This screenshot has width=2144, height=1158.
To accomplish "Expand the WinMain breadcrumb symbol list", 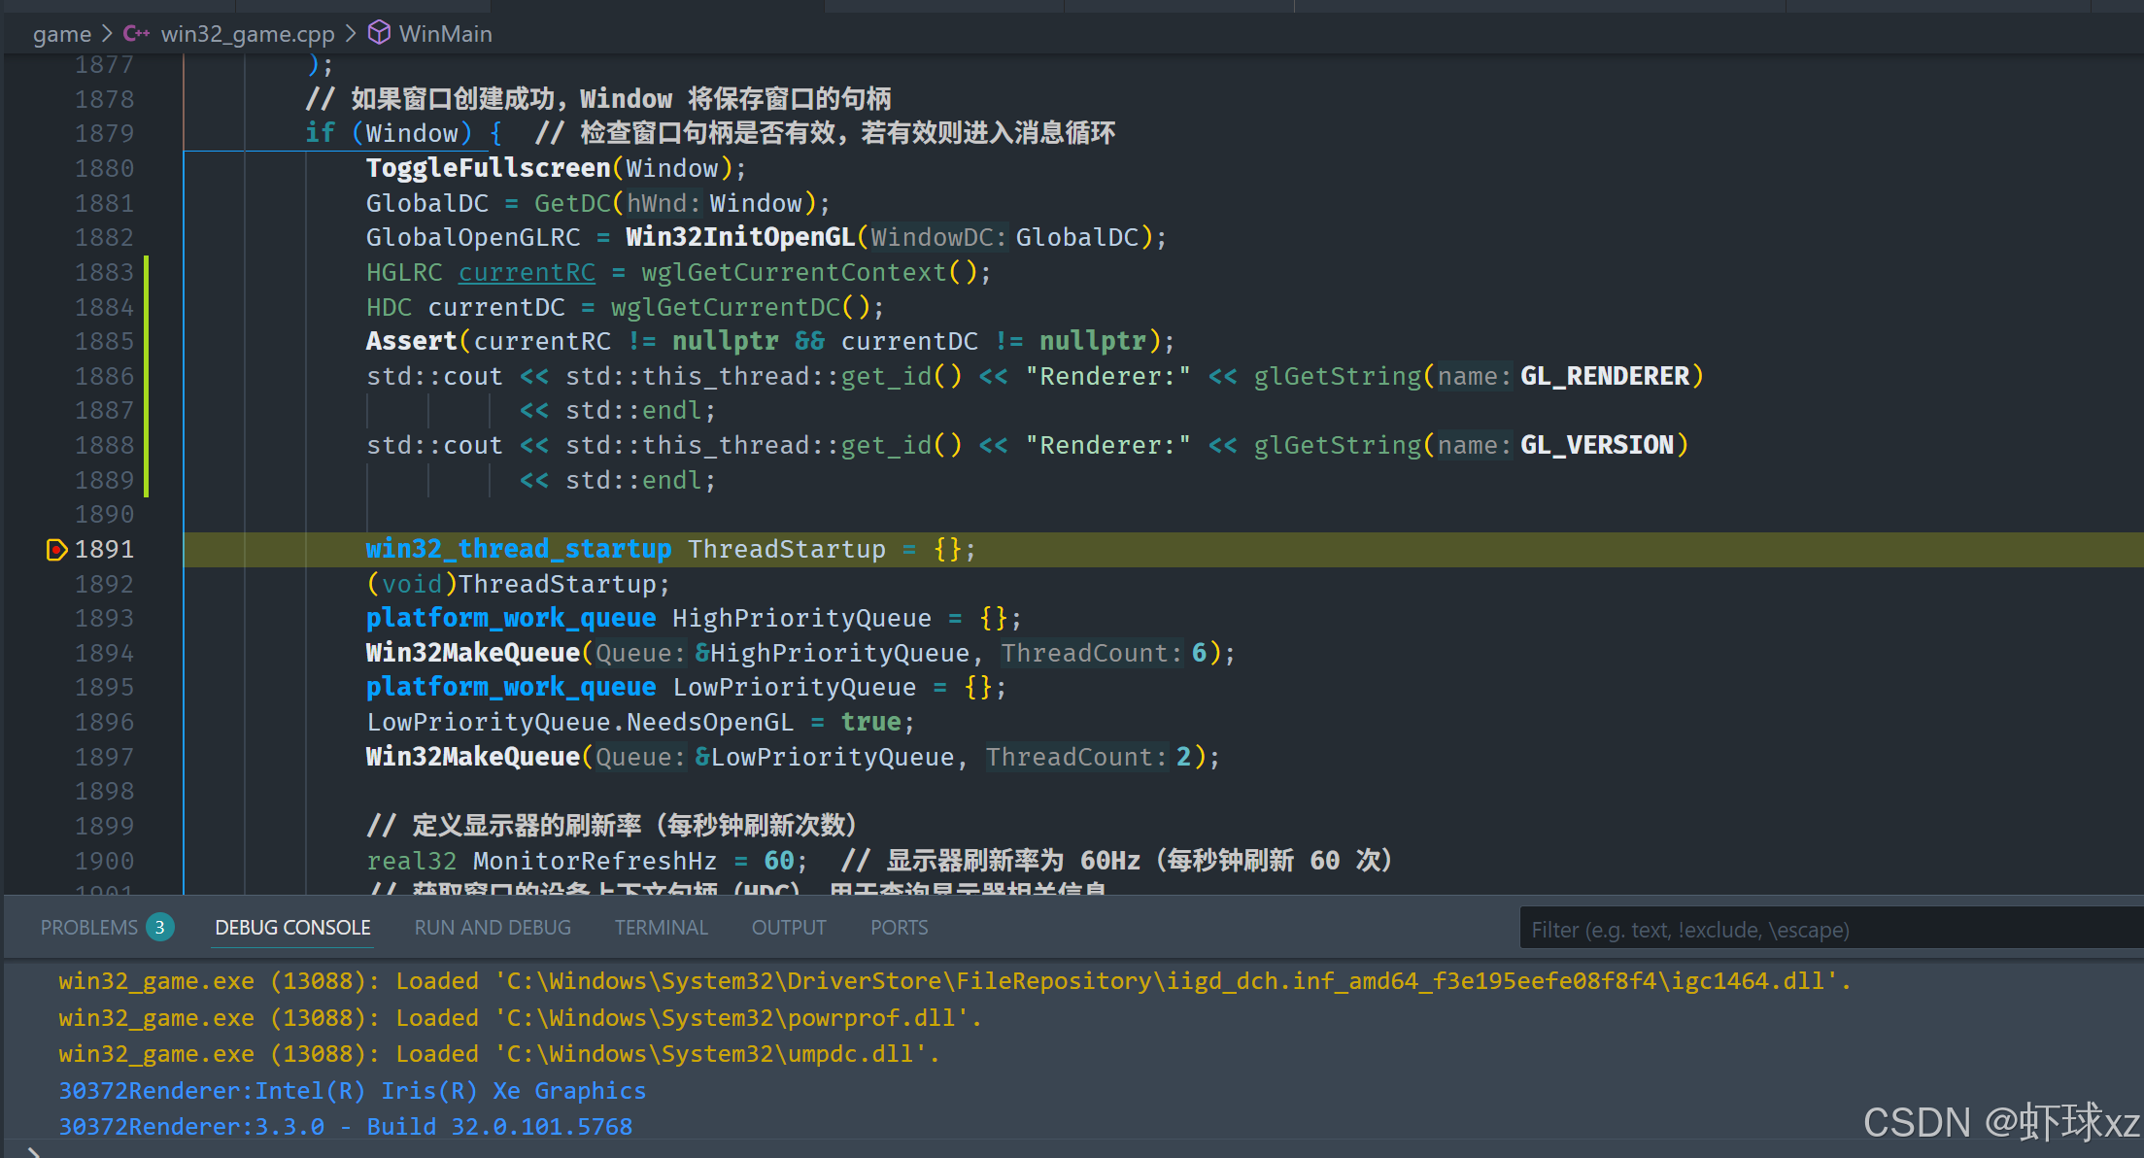I will point(445,34).
